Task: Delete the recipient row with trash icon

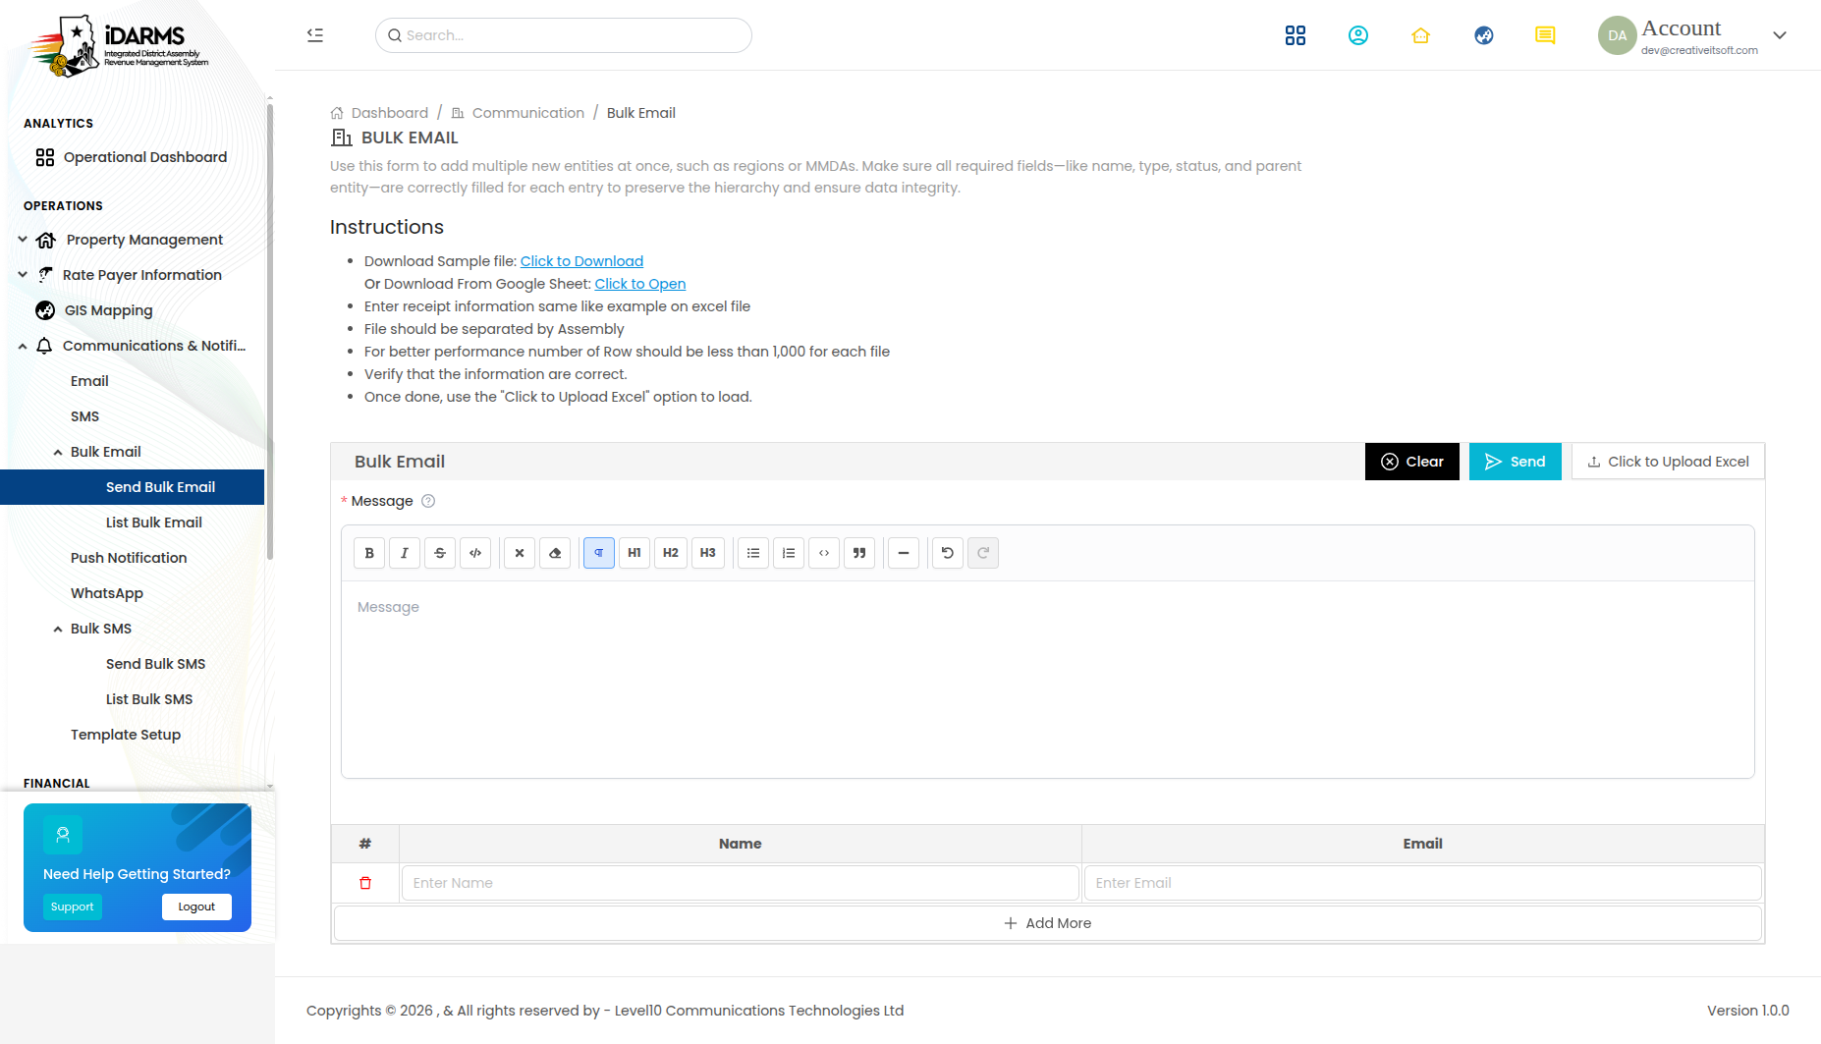Action: (365, 883)
